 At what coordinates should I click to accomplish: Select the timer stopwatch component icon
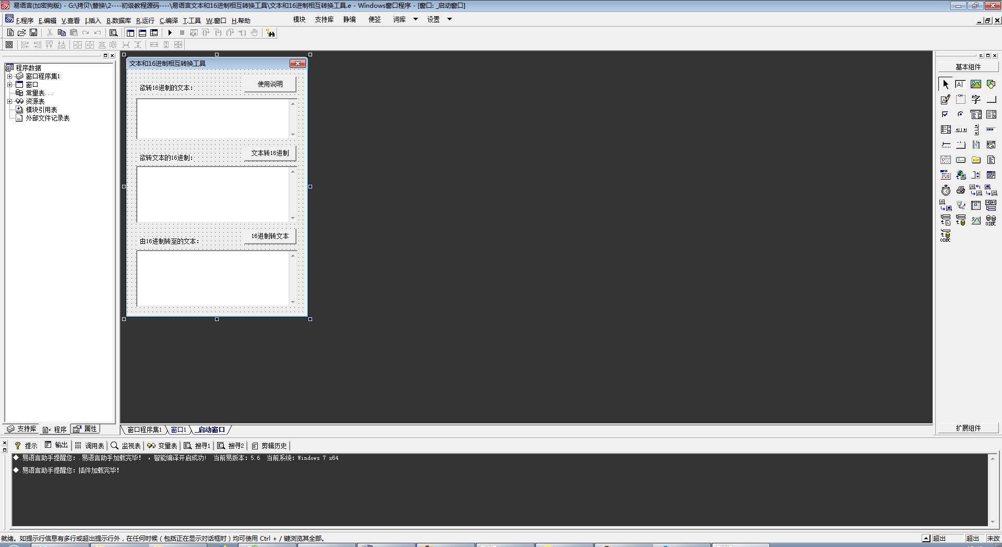tap(946, 191)
